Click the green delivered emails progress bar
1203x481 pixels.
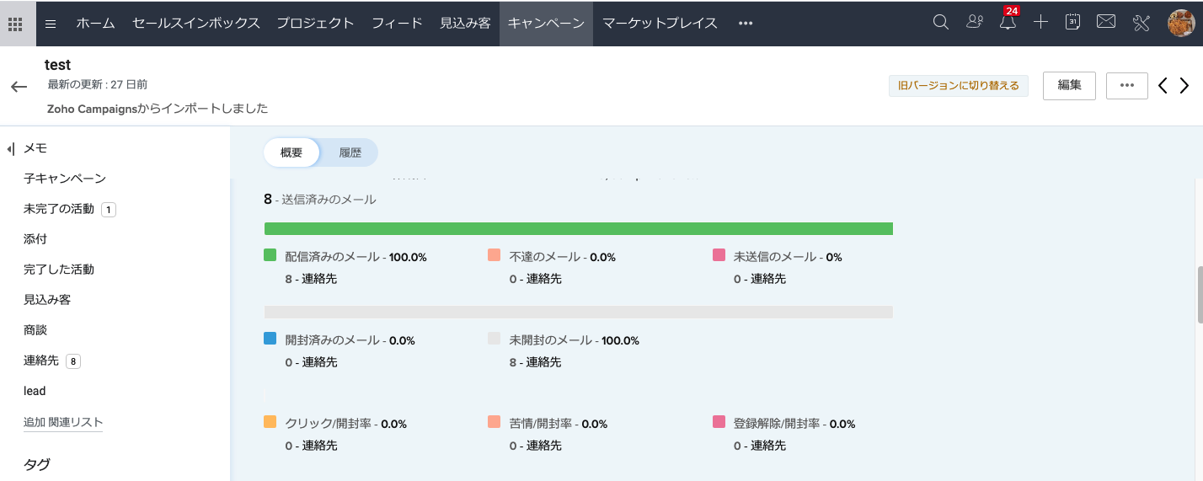[x=578, y=229]
